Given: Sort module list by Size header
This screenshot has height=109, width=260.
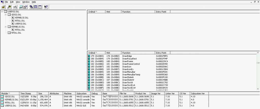Looking at the screenshot, I should tap(43, 94).
